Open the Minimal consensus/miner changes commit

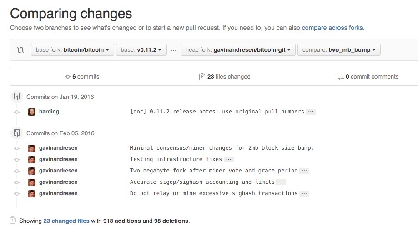(222, 148)
